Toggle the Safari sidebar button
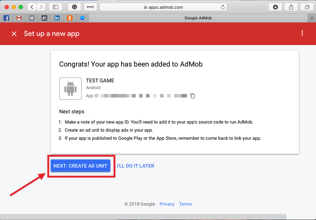This screenshot has width=316, height=220. (55, 7)
